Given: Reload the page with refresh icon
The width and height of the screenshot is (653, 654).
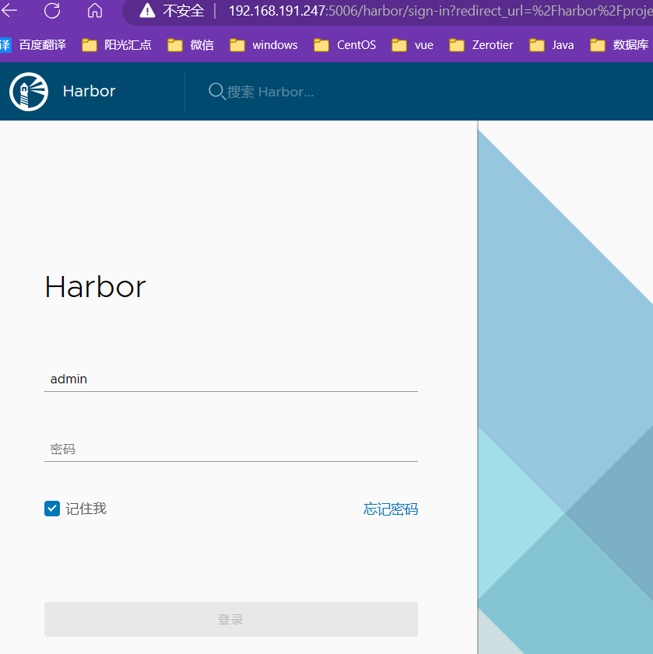Looking at the screenshot, I should tap(52, 10).
